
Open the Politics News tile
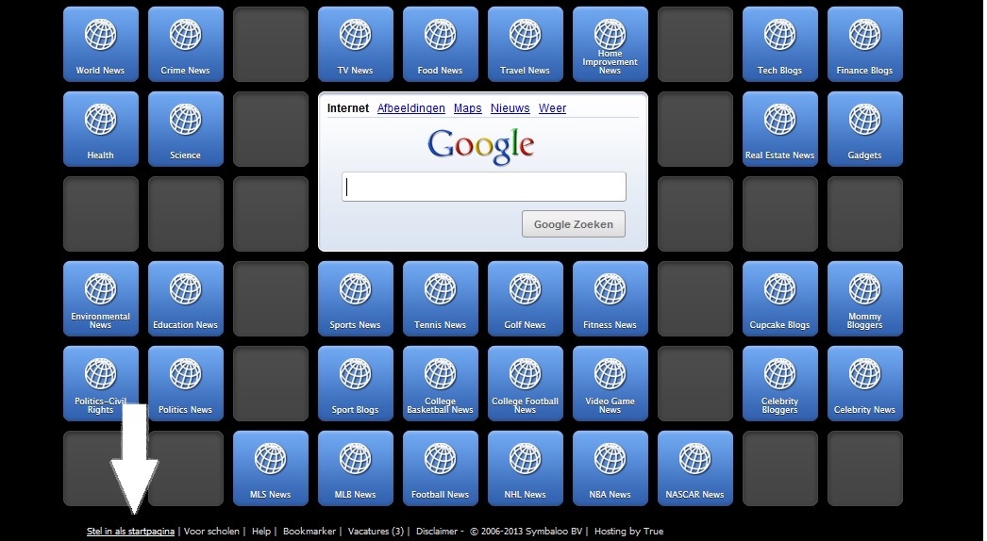click(186, 384)
